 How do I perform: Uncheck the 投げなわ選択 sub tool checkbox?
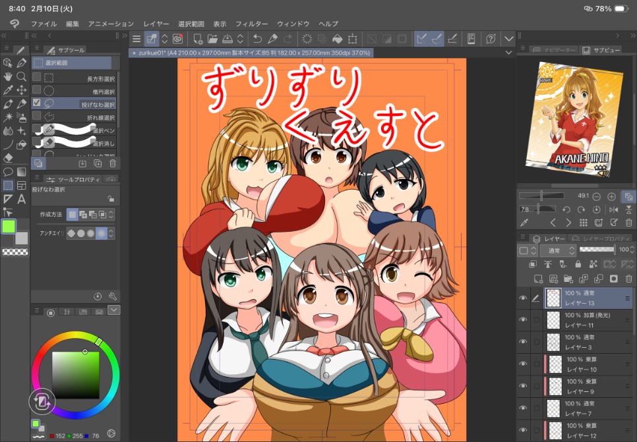(36, 103)
